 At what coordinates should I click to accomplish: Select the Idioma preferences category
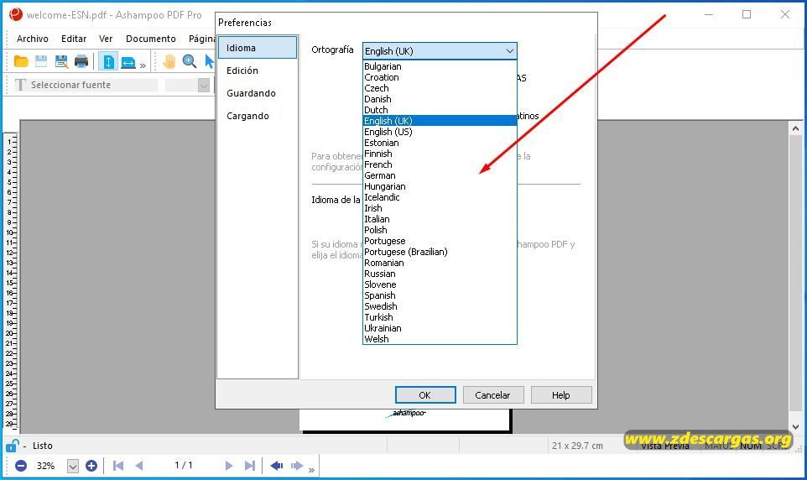(x=258, y=47)
